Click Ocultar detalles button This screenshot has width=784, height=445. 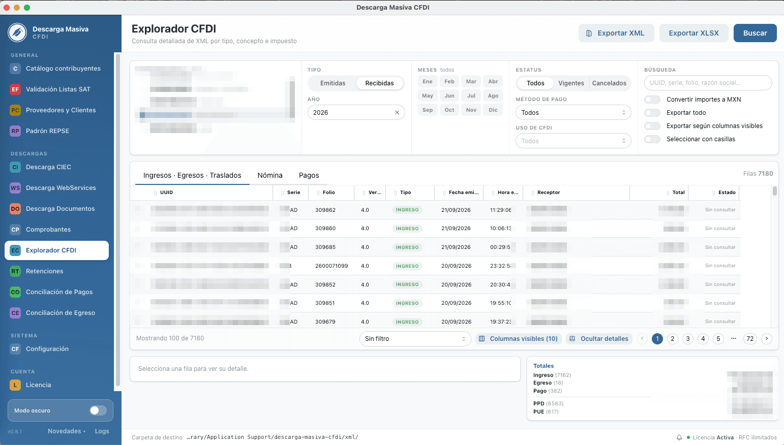[598, 339]
